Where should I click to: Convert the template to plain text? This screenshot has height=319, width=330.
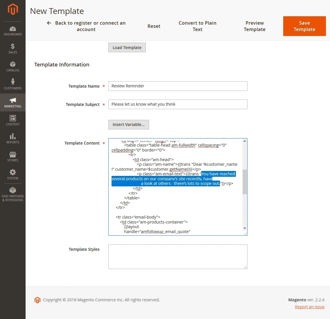click(198, 26)
